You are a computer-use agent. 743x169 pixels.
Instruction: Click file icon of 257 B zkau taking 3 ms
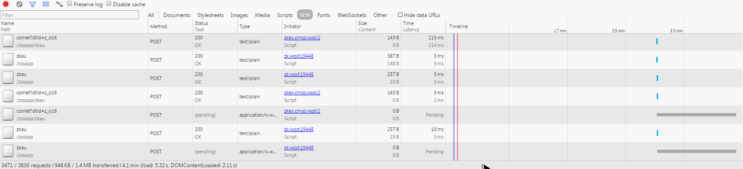pos(8,78)
